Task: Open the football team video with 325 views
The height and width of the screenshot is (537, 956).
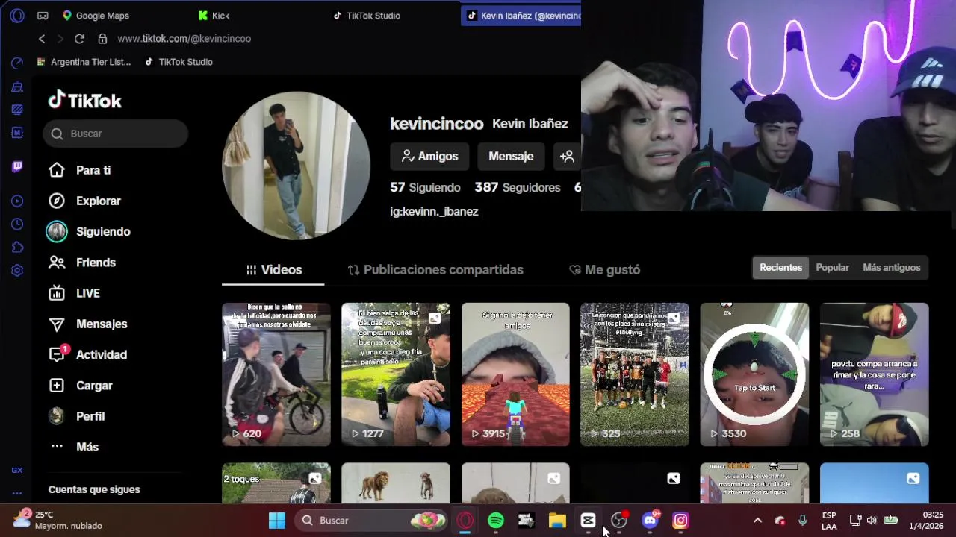Action: click(635, 374)
